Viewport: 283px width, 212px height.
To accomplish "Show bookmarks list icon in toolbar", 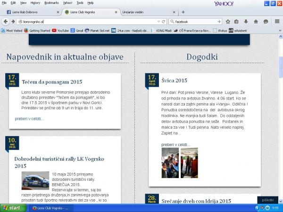I will [x=237, y=22].
